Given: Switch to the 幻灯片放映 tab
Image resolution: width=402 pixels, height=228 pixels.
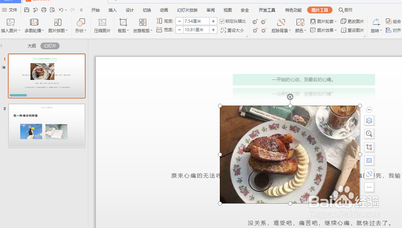Looking at the screenshot, I should [x=187, y=10].
